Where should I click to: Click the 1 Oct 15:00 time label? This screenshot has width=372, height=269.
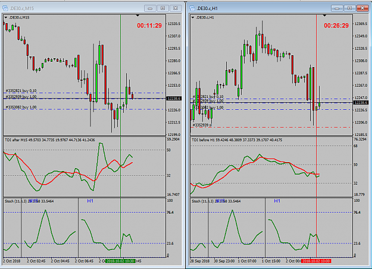coord(271,261)
